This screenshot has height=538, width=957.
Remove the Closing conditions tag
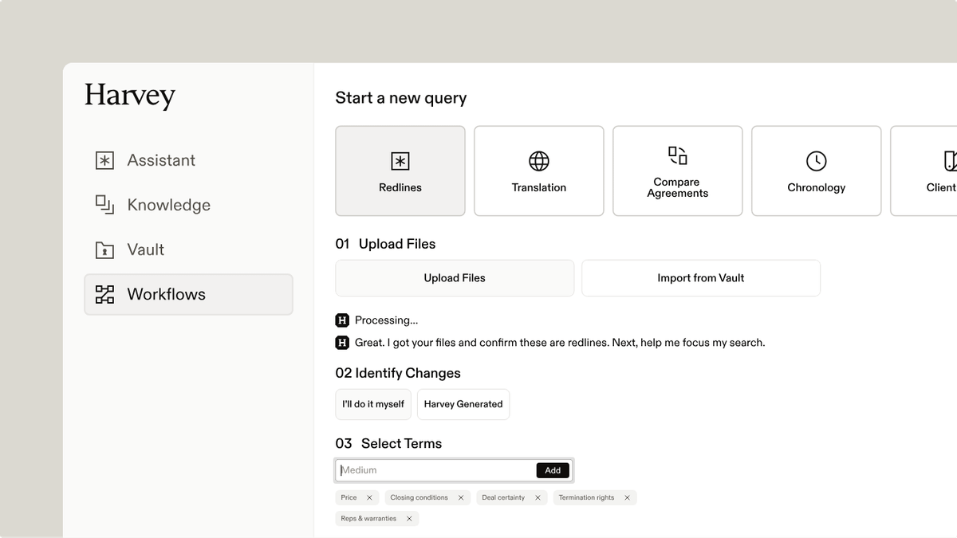(461, 497)
